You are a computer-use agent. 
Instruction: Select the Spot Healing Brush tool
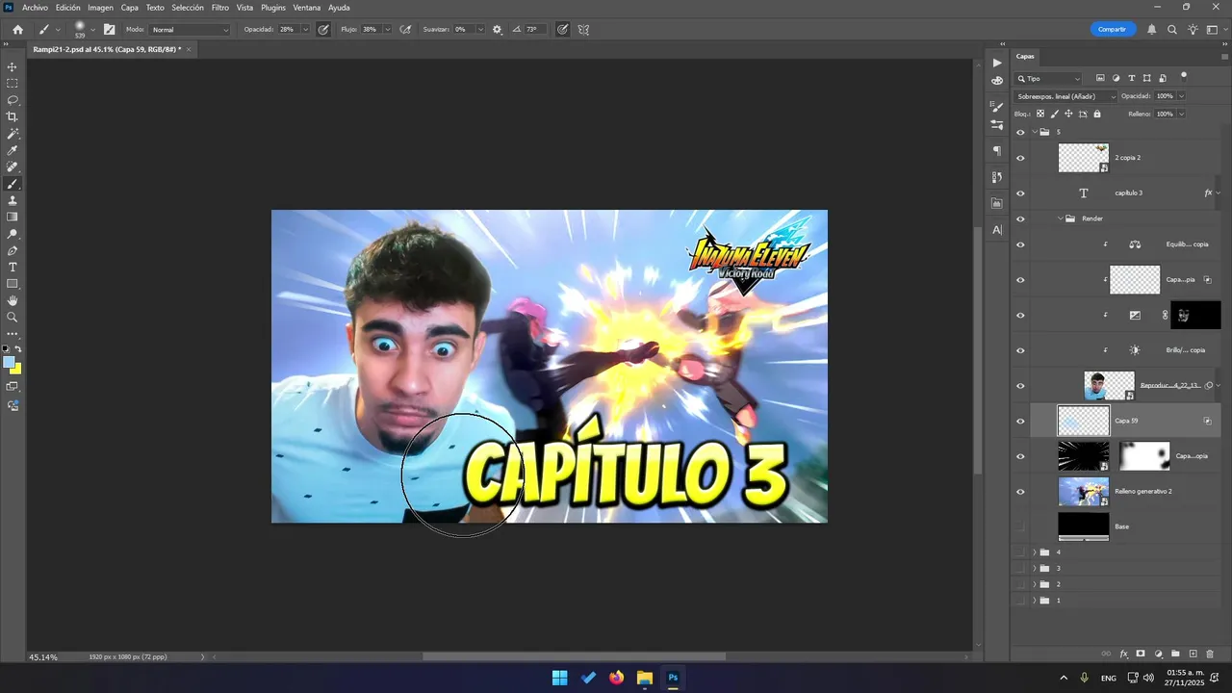(x=13, y=167)
